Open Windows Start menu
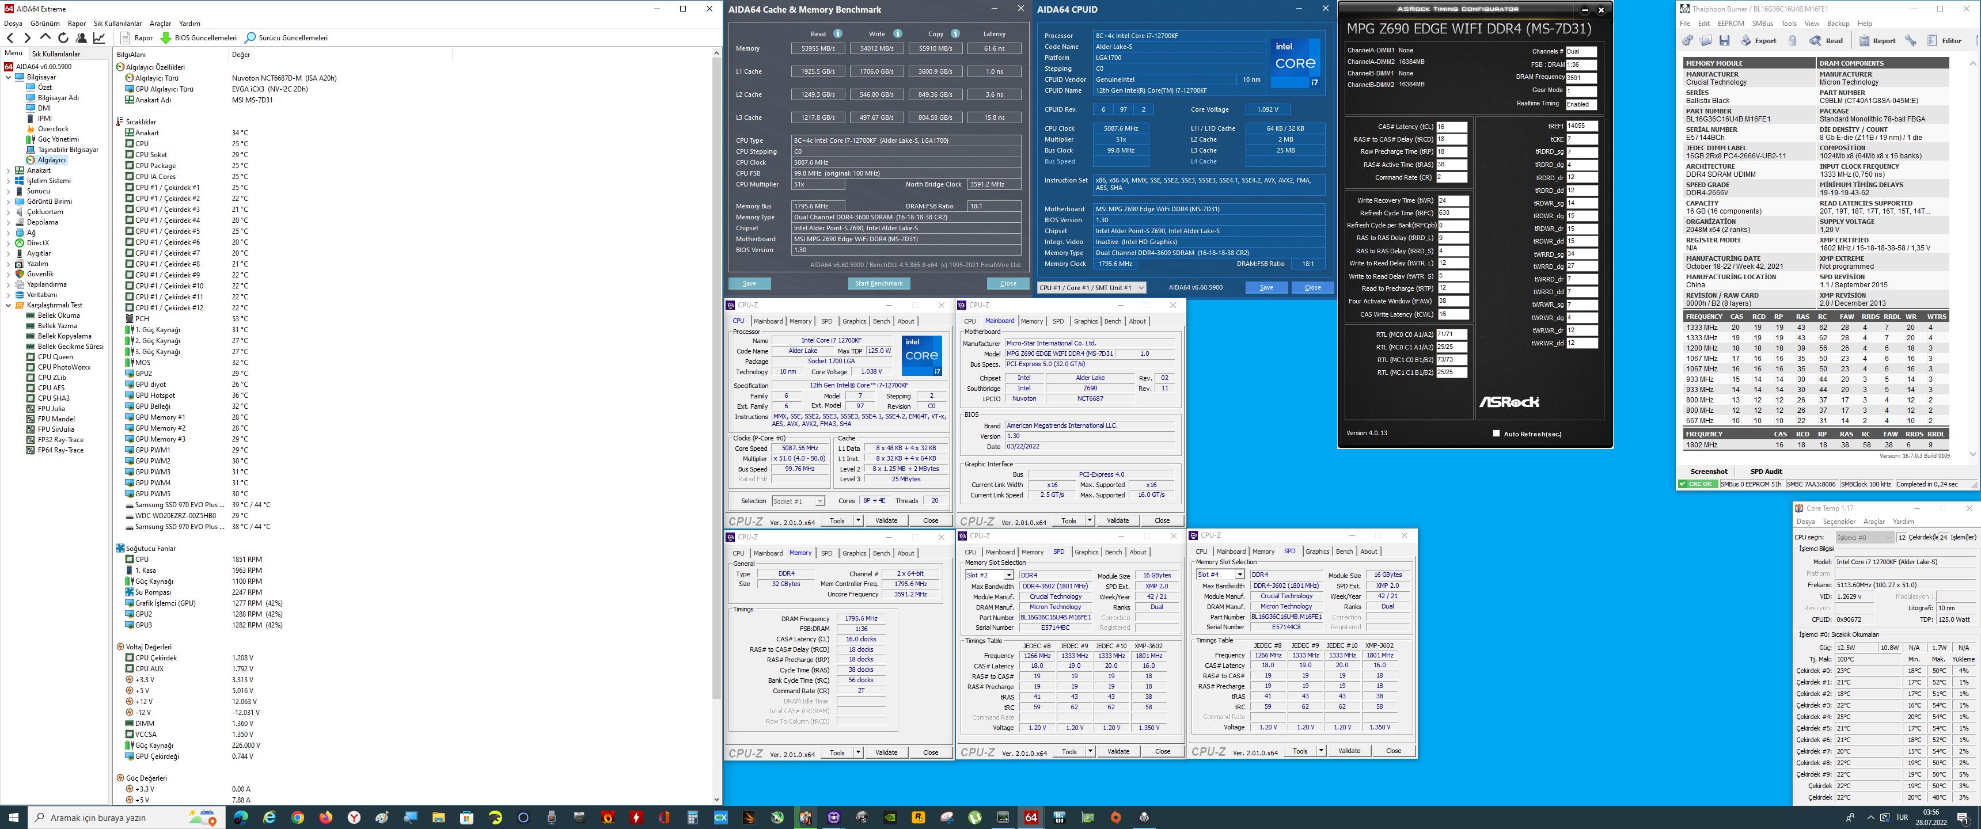Image resolution: width=1981 pixels, height=829 pixels. click(14, 817)
